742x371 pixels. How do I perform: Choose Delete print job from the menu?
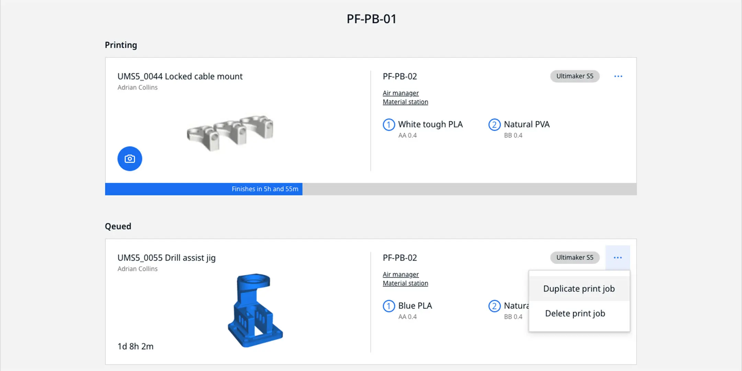point(575,313)
